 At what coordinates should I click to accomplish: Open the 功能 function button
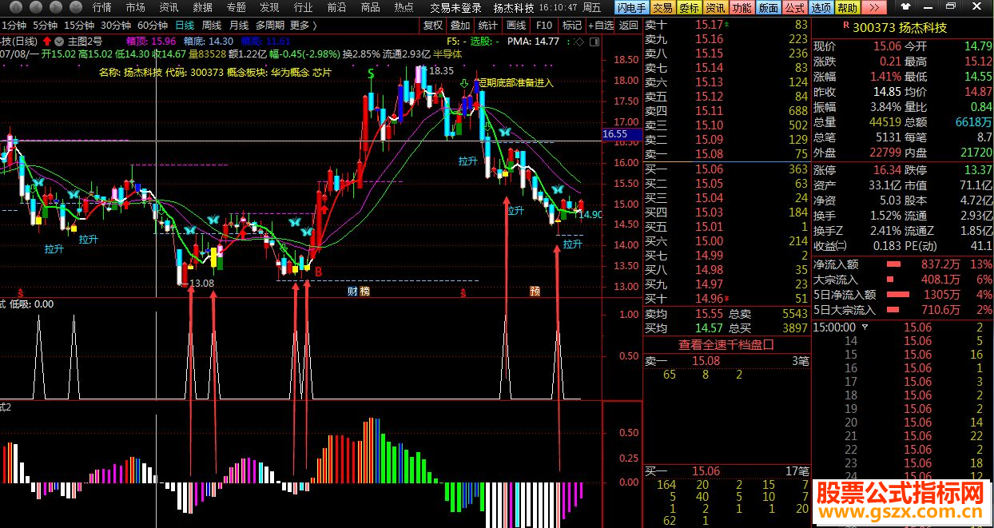(x=742, y=7)
